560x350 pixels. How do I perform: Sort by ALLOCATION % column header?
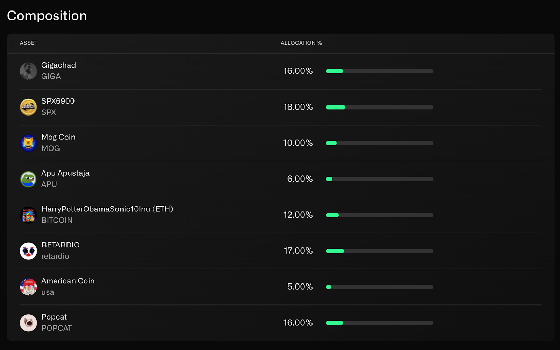click(x=301, y=43)
